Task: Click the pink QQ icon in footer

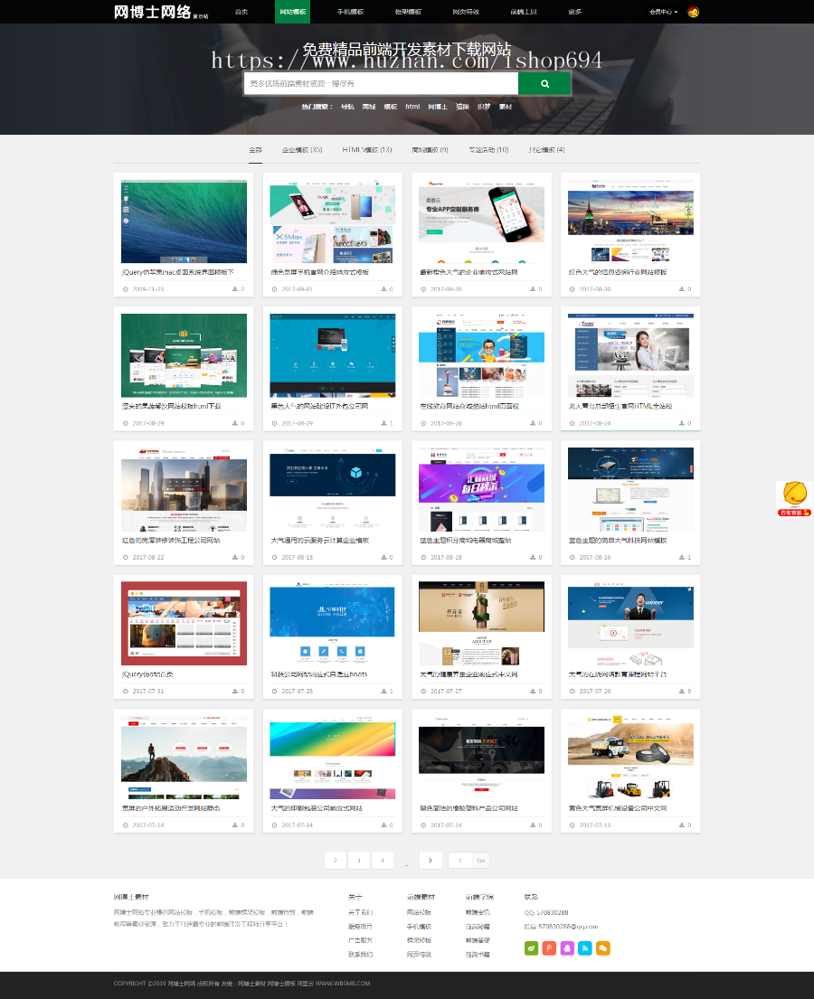Action: pyautogui.click(x=567, y=947)
